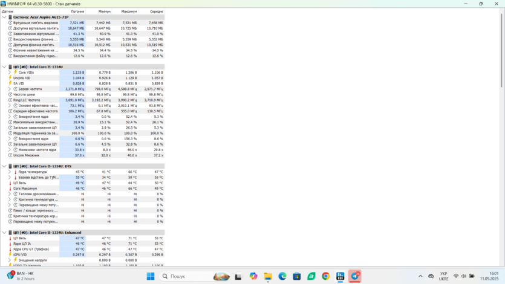The image size is (505, 284).
Task: Select the Uncore VID sensor row
Action: 82,78
